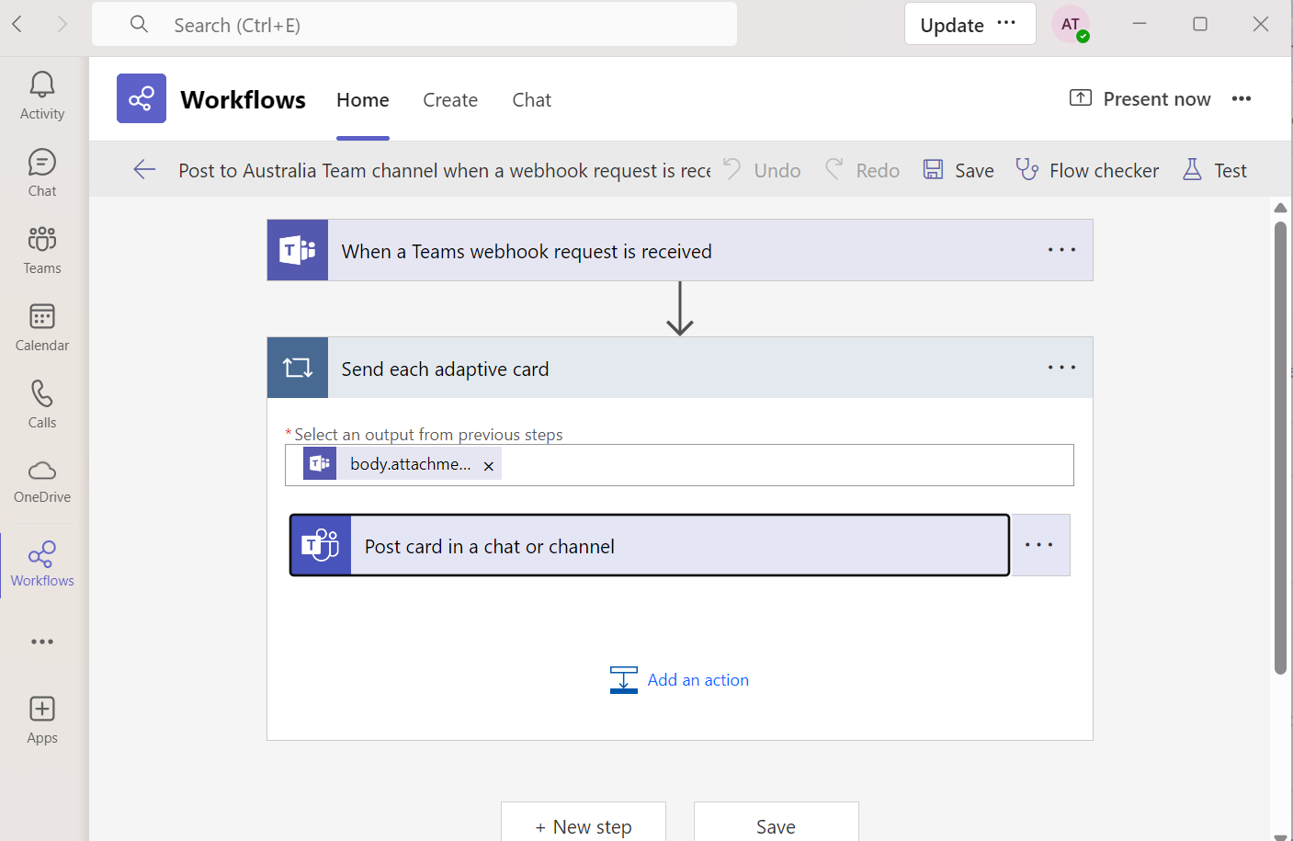
Task: Click the Send each adaptive card loop icon
Action: pyautogui.click(x=298, y=368)
